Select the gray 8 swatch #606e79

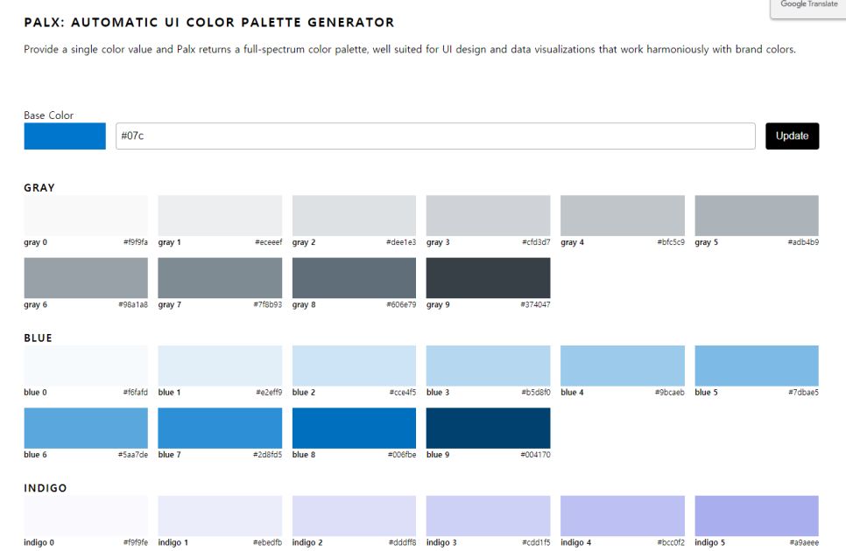[354, 278]
